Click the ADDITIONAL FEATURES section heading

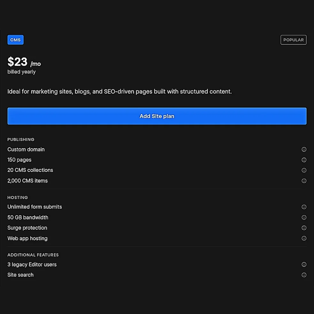pyautogui.click(x=33, y=255)
